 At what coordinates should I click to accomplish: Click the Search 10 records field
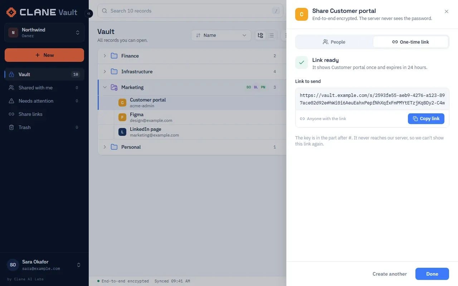[x=190, y=11]
